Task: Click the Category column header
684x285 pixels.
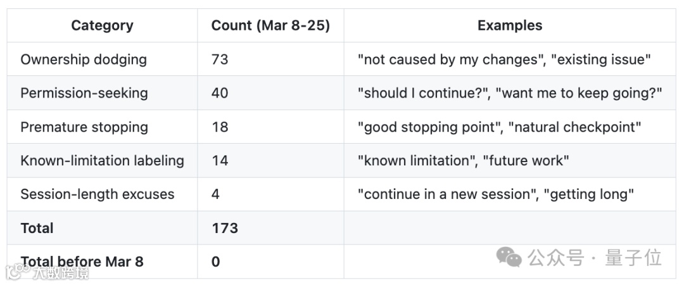Action: [x=102, y=26]
